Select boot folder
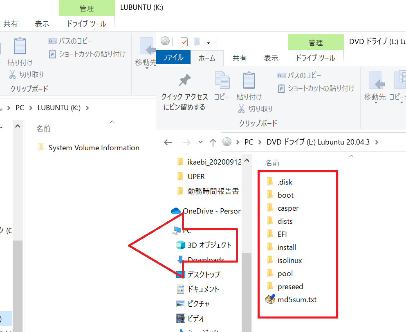406x332 pixels. click(280, 195)
